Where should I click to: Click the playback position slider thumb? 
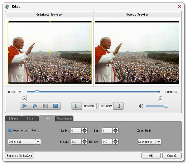coord(37,92)
